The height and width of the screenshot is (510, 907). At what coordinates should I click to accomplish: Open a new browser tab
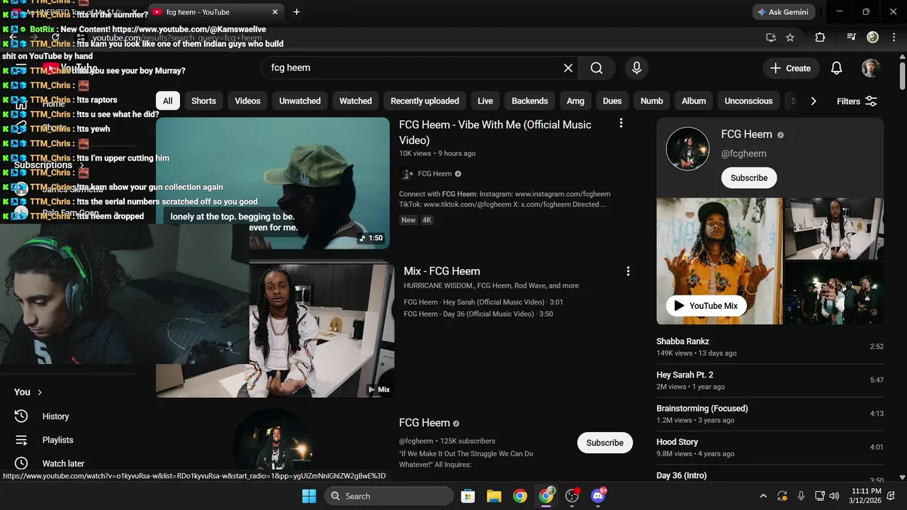coord(296,12)
